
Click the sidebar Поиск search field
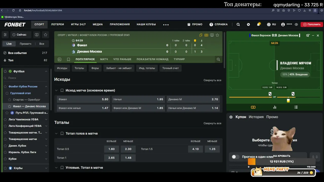25,78
